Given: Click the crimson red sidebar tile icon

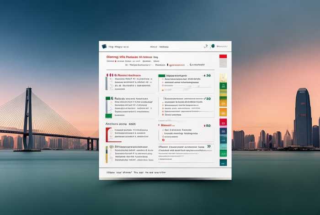Looking at the screenshot, I should [223, 123].
